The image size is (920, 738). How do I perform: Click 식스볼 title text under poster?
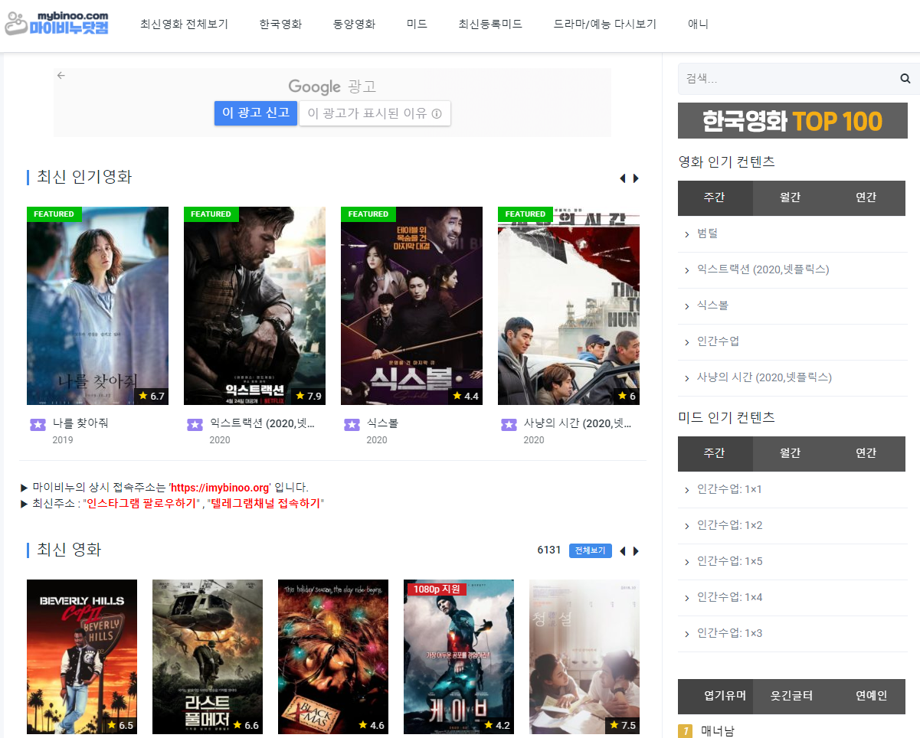pos(382,423)
